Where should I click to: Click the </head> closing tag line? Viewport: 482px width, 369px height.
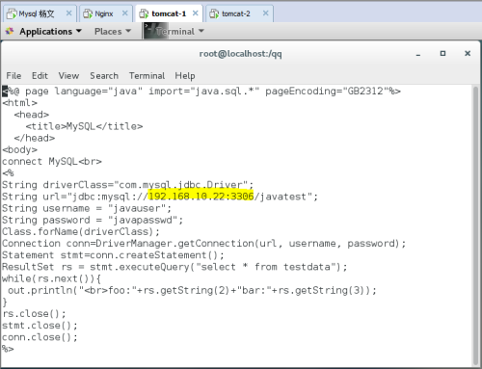click(35, 138)
